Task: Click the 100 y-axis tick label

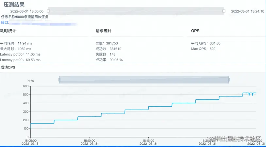Action: (25, 128)
